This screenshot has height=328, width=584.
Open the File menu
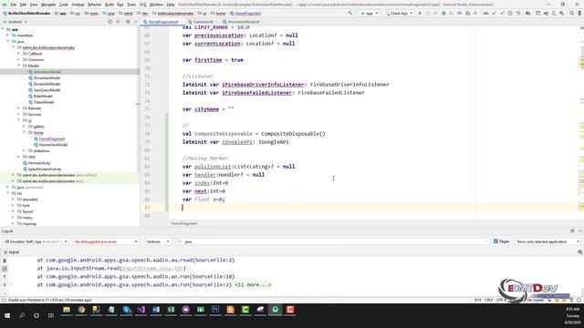13,5
